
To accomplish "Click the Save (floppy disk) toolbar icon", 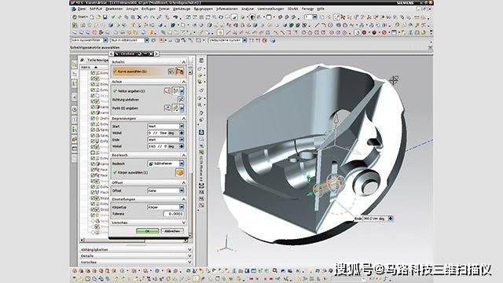I will coord(105,17).
